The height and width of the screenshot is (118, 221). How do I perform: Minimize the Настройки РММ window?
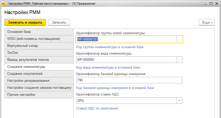205,4
